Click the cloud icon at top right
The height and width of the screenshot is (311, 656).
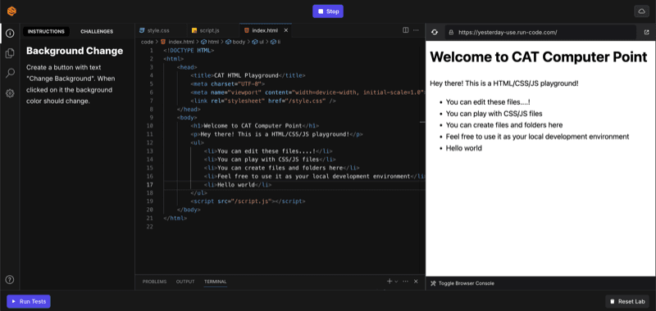pos(641,11)
